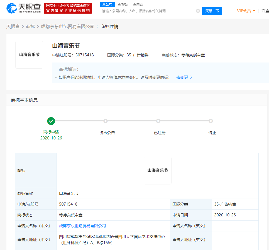Open 成都京东世纪贸易有限公司 in breadcrumb

(68, 26)
